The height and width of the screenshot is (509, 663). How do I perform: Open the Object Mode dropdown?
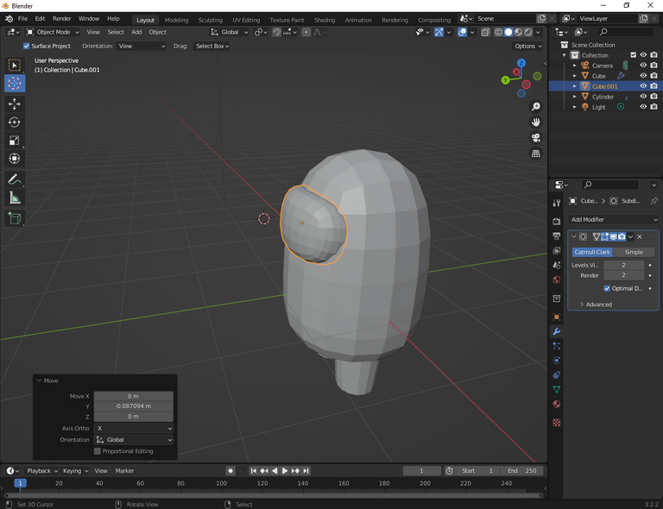point(53,32)
